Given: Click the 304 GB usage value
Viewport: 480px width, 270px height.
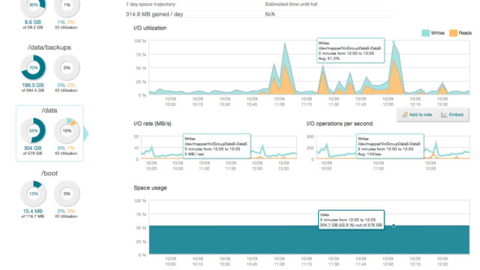Looking at the screenshot, I should [32, 148].
